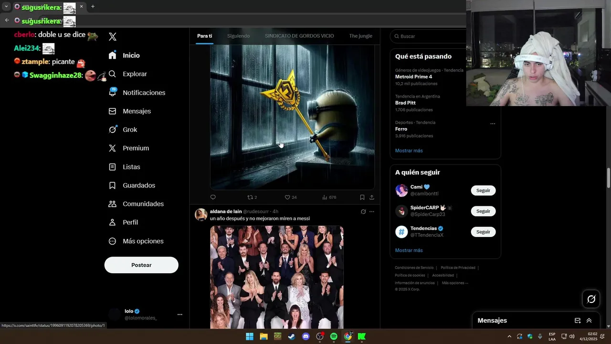Open Condiciones de Servicio link
This screenshot has height=344, width=611.
414,268
